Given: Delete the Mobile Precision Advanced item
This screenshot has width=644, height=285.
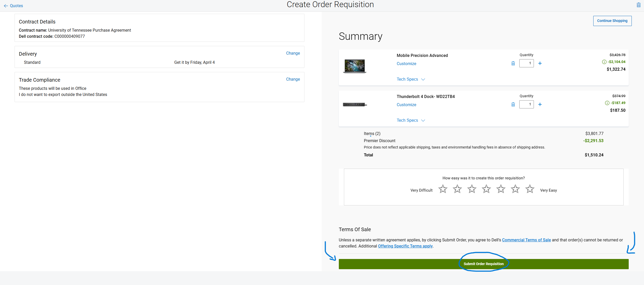Looking at the screenshot, I should [513, 63].
